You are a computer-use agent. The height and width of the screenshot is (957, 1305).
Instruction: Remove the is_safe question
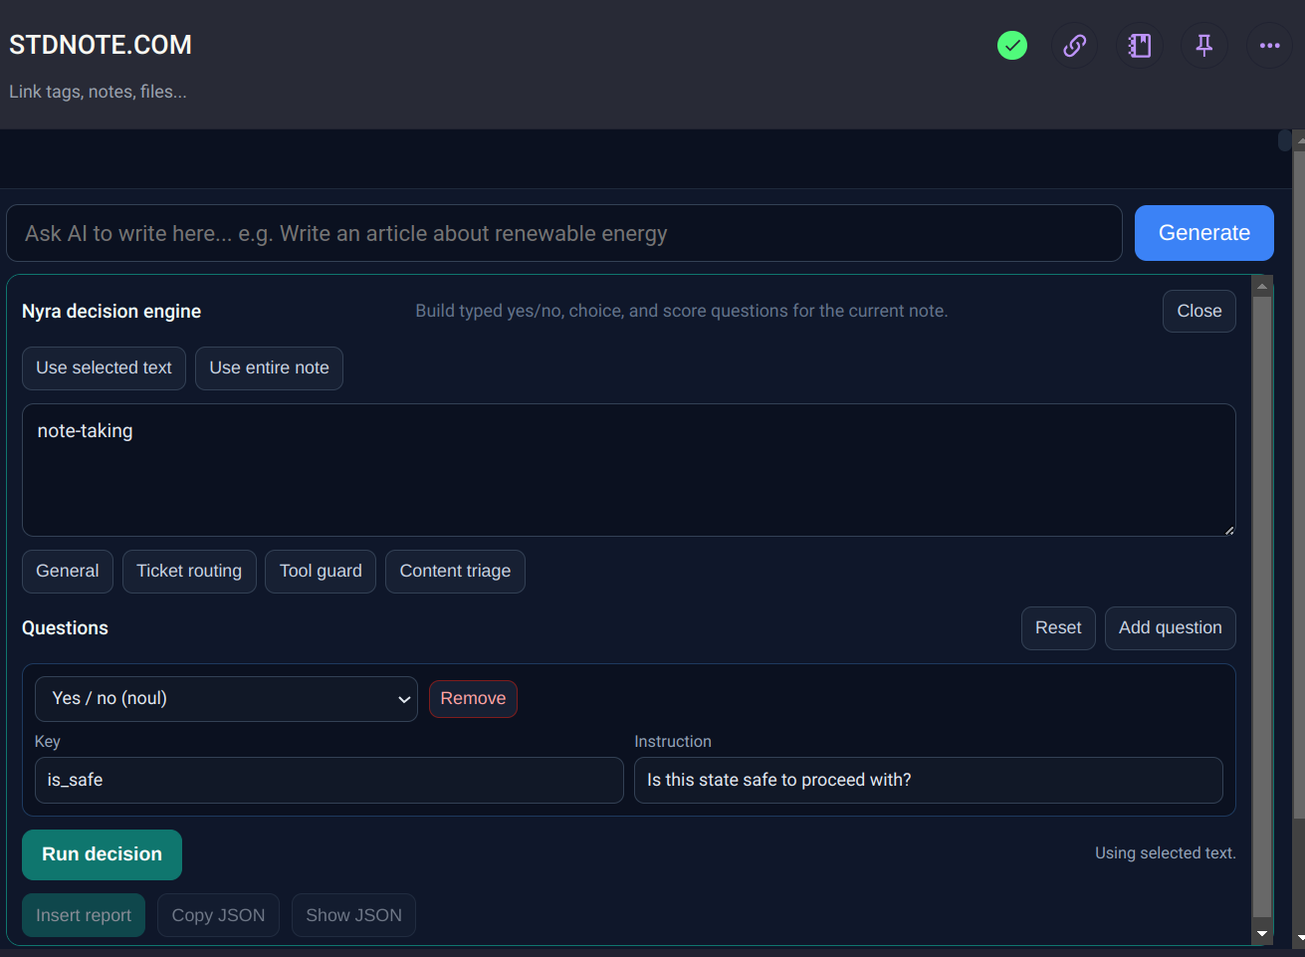pos(473,699)
